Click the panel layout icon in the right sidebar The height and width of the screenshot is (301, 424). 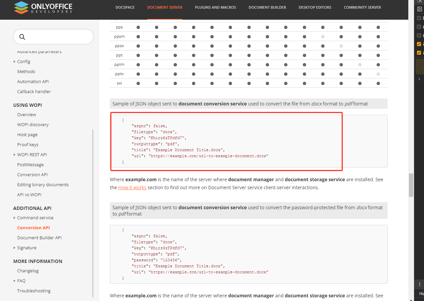pyautogui.click(x=419, y=9)
